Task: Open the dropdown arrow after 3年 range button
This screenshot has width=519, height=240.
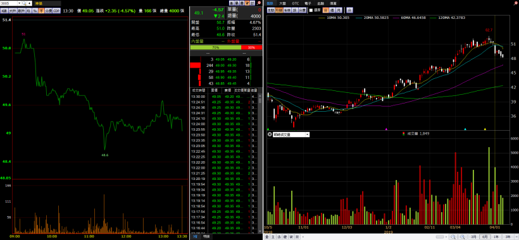Action: click(x=516, y=237)
